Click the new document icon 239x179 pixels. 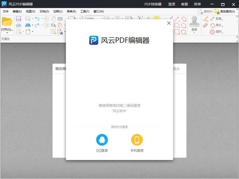[x=28, y=31]
